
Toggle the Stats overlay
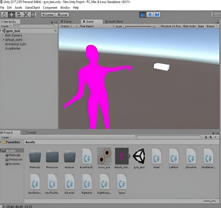click(201, 26)
